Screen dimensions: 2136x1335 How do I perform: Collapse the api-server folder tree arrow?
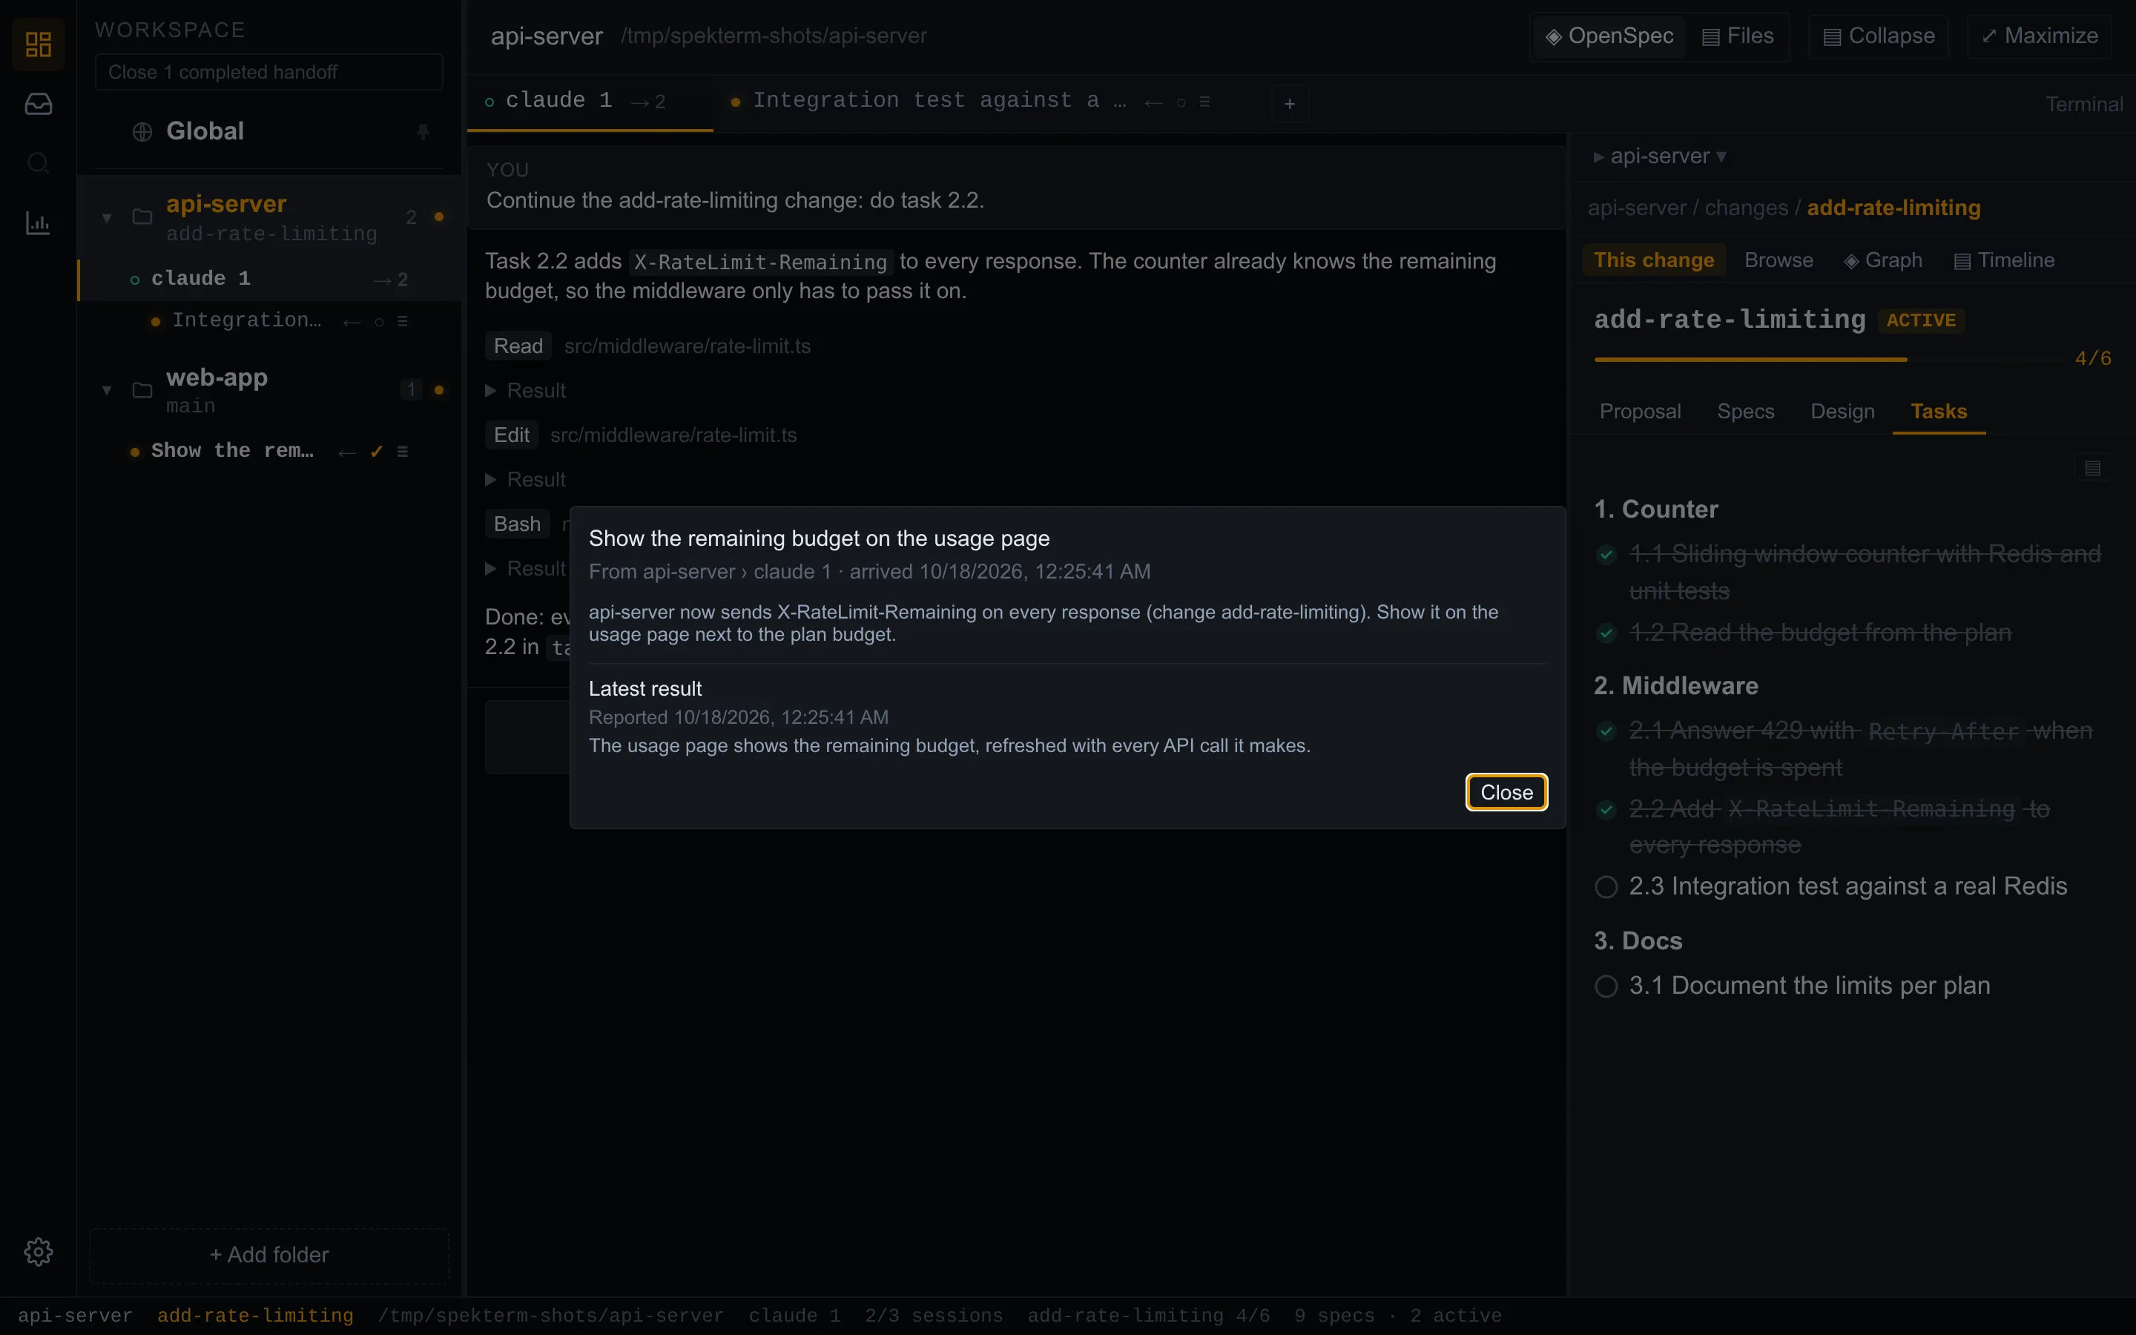107,217
